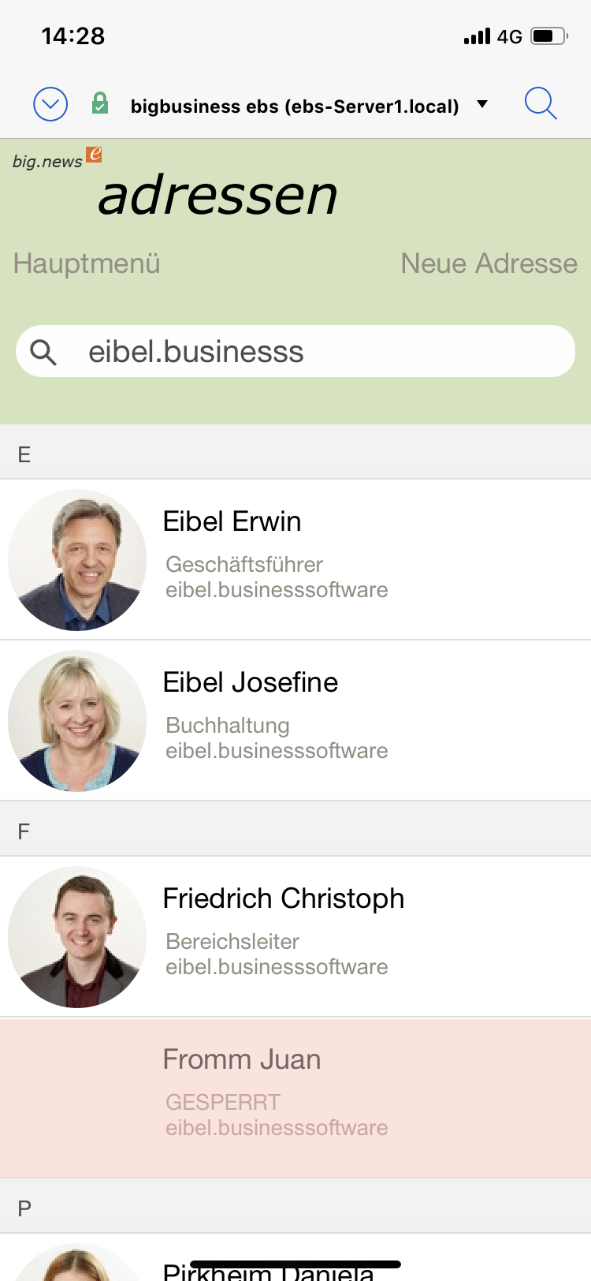Tap the big.news label
Viewport: 591px width, 1281px height.
(47, 162)
